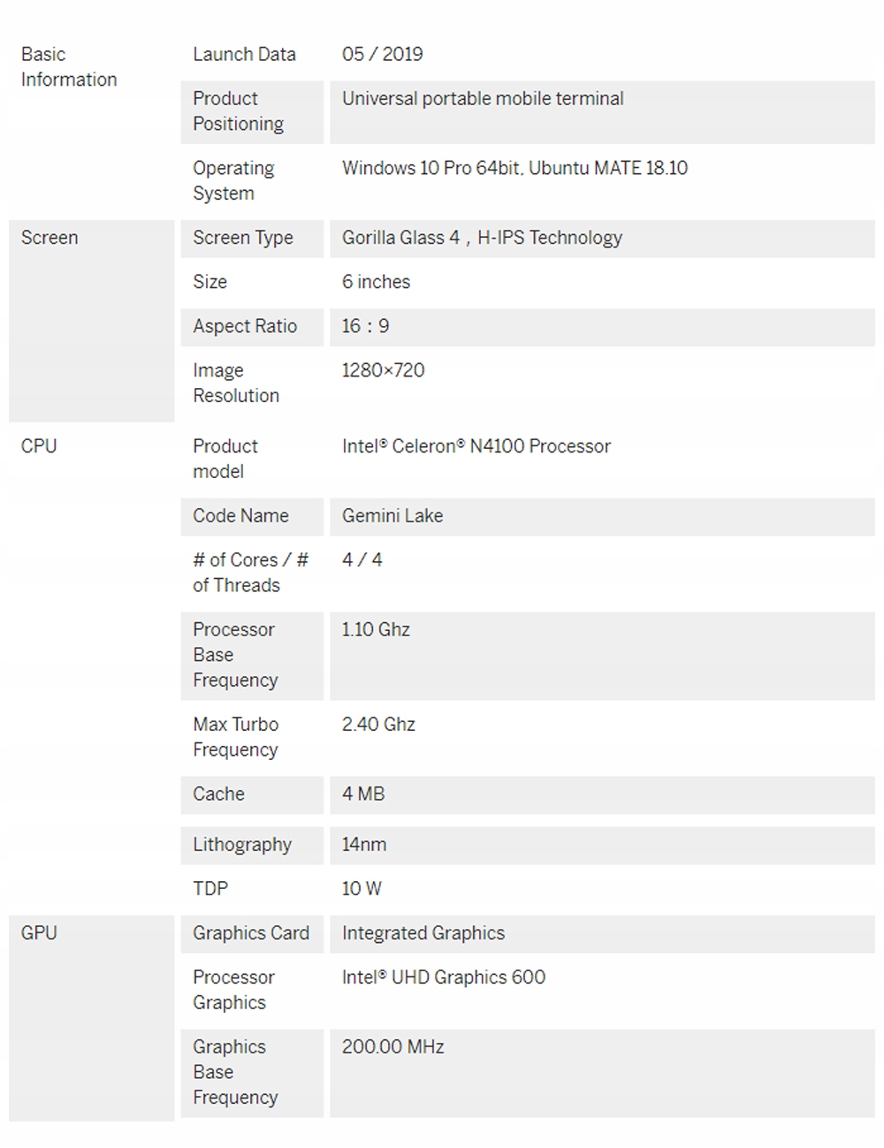Select the Universal portable mobile terminal text
This screenshot has width=884, height=1148.
click(x=483, y=98)
